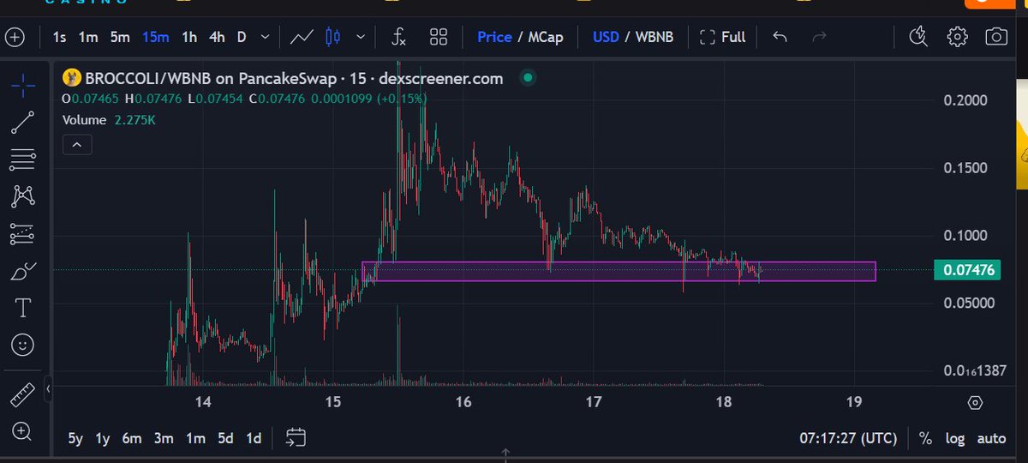This screenshot has height=463, width=1028.
Task: Open chart settings gear
Action: 957,37
